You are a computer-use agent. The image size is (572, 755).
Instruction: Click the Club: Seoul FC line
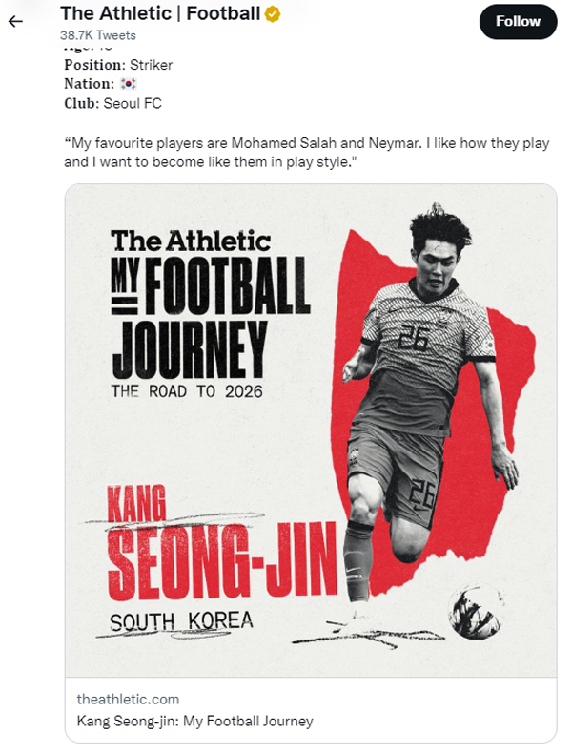click(x=119, y=103)
